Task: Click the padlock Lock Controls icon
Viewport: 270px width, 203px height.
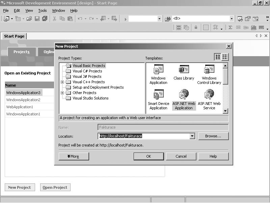Action: click(x=196, y=27)
